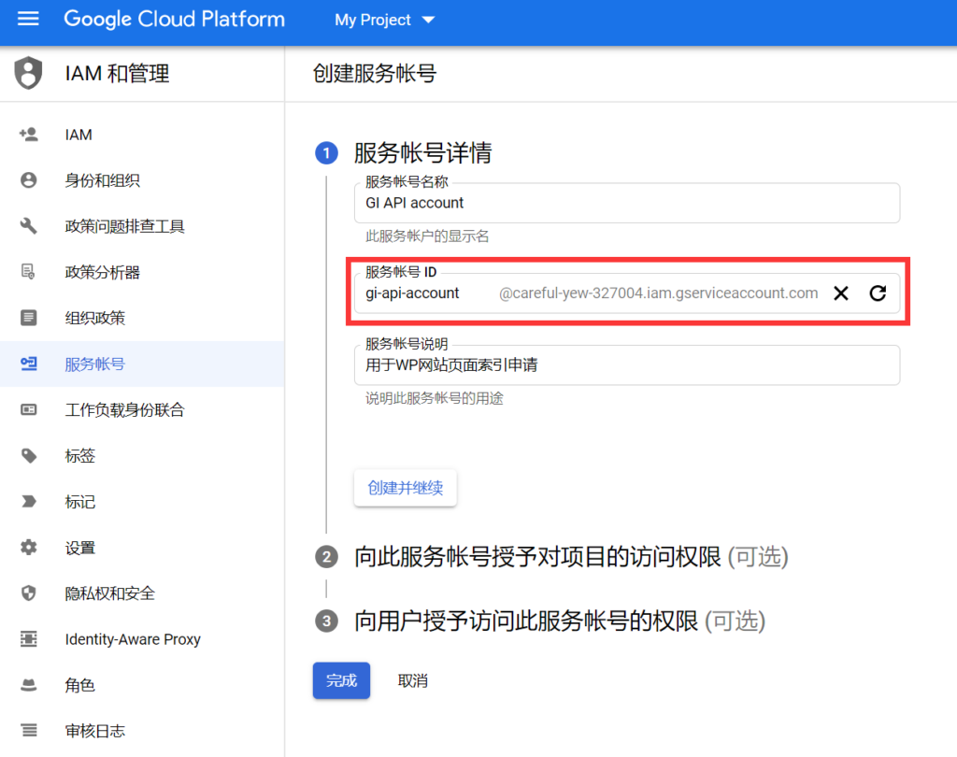
Task: Focus the 服务帐号说明 description field
Action: point(626,365)
